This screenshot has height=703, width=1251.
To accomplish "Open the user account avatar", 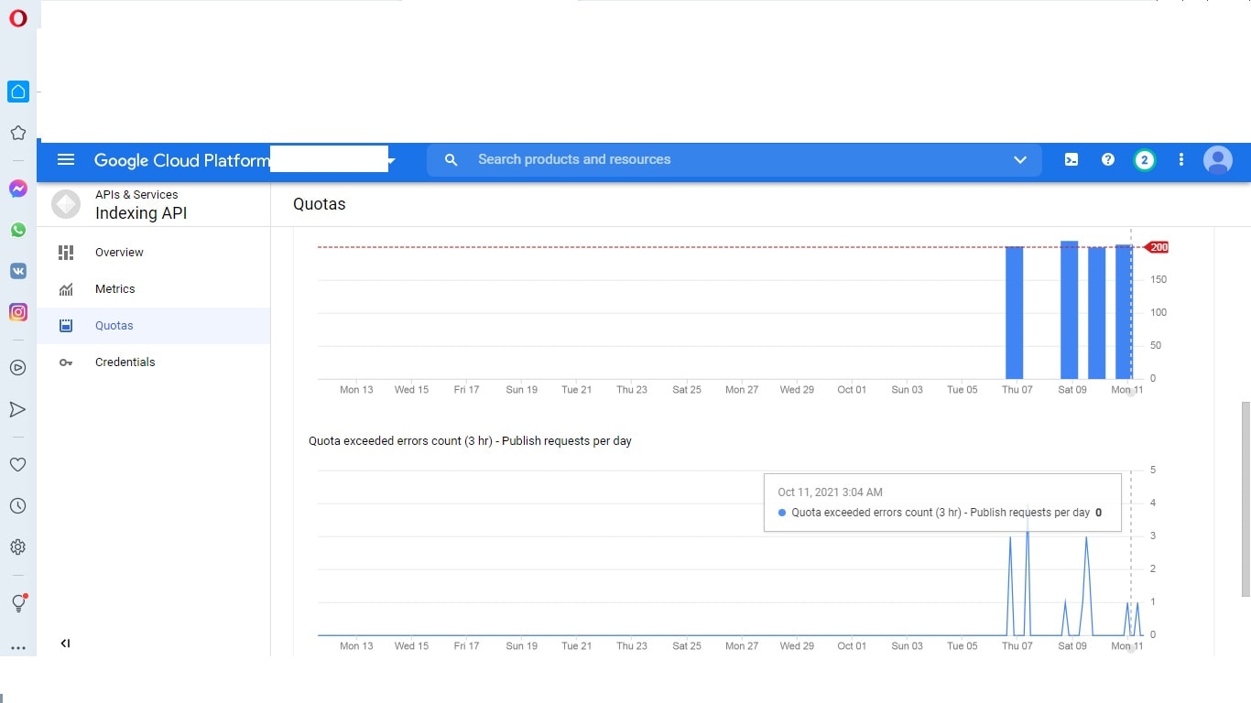I will pyautogui.click(x=1218, y=160).
